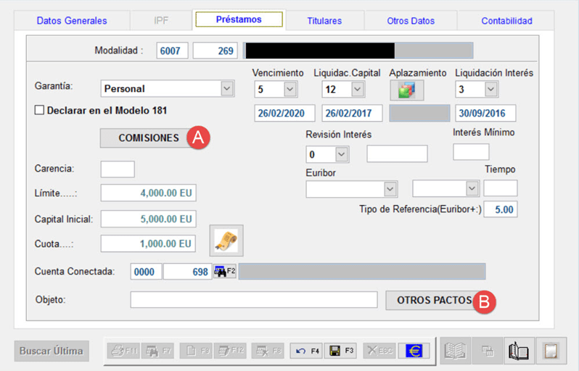The image size is (579, 371).
Task: Click the F3 save diskette icon
Action: [x=341, y=351]
